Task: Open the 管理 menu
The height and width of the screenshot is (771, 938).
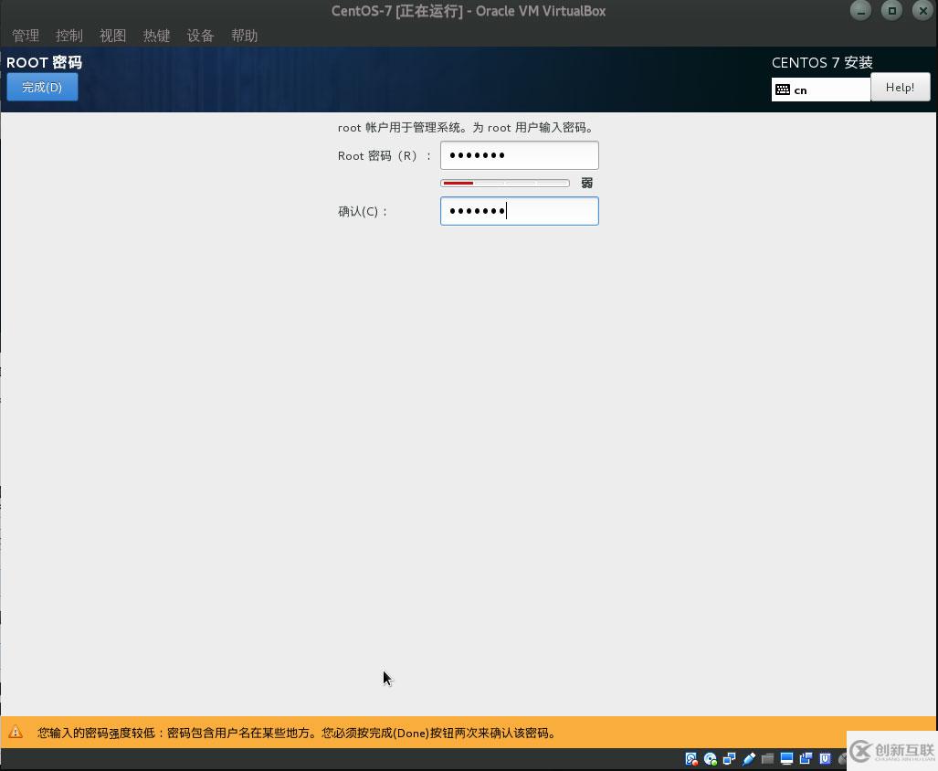Action: pyautogui.click(x=26, y=36)
